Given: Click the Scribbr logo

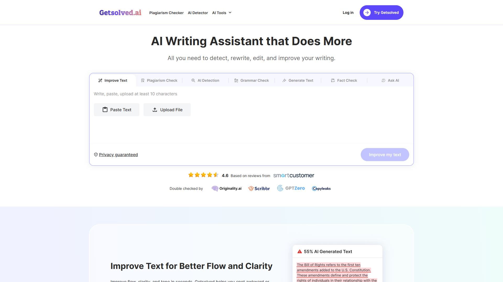Looking at the screenshot, I should click(x=259, y=189).
